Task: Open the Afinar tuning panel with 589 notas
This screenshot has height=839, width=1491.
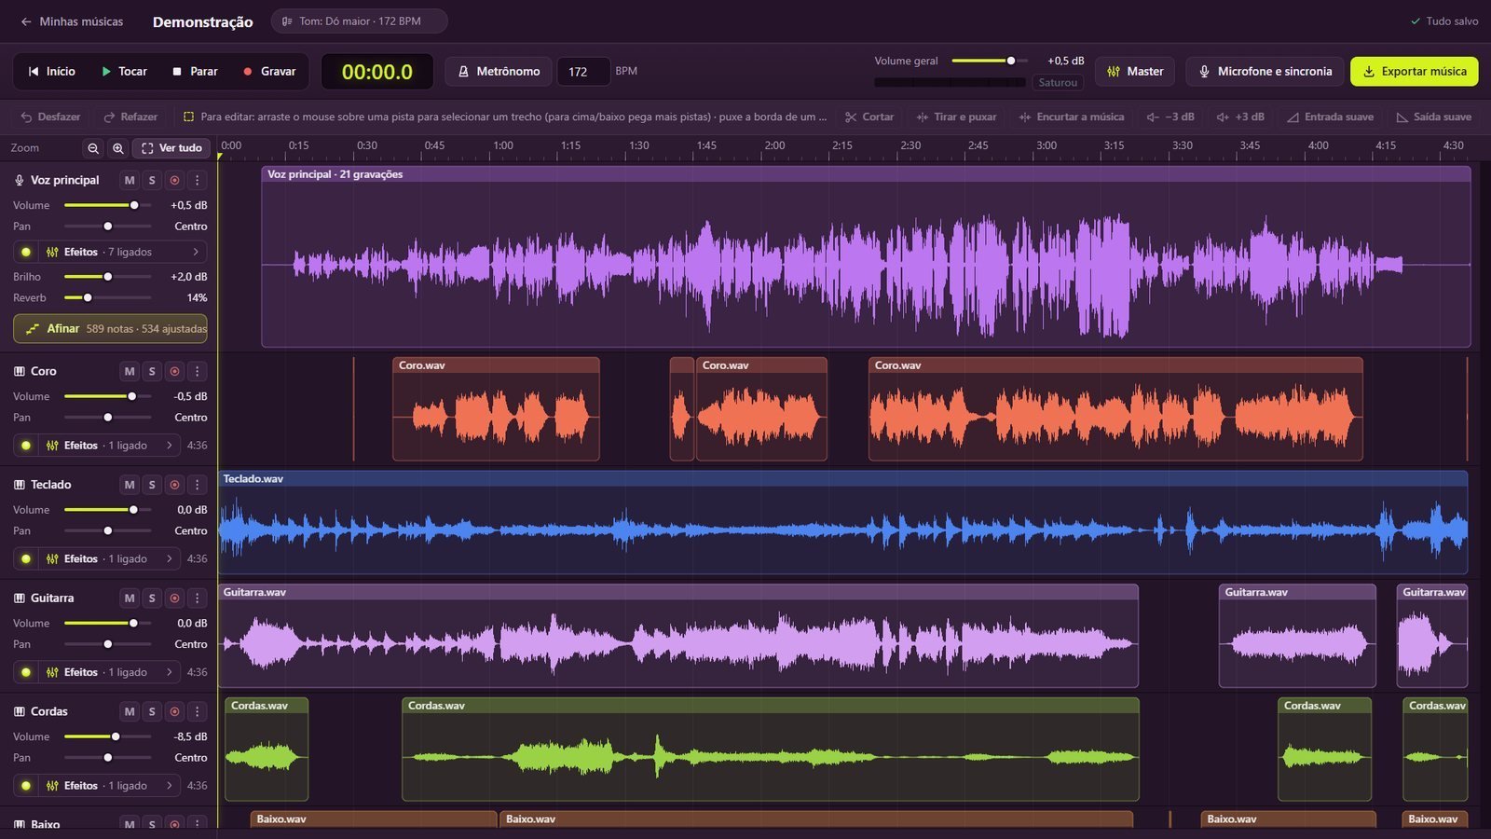Action: point(110,328)
